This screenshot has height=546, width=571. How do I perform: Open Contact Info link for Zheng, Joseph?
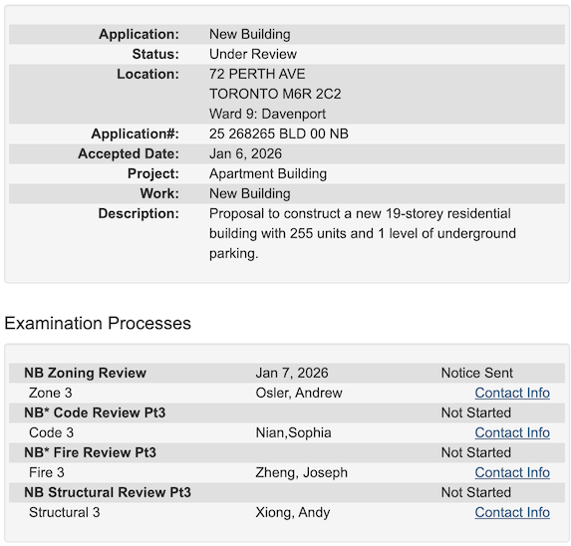[x=512, y=472]
